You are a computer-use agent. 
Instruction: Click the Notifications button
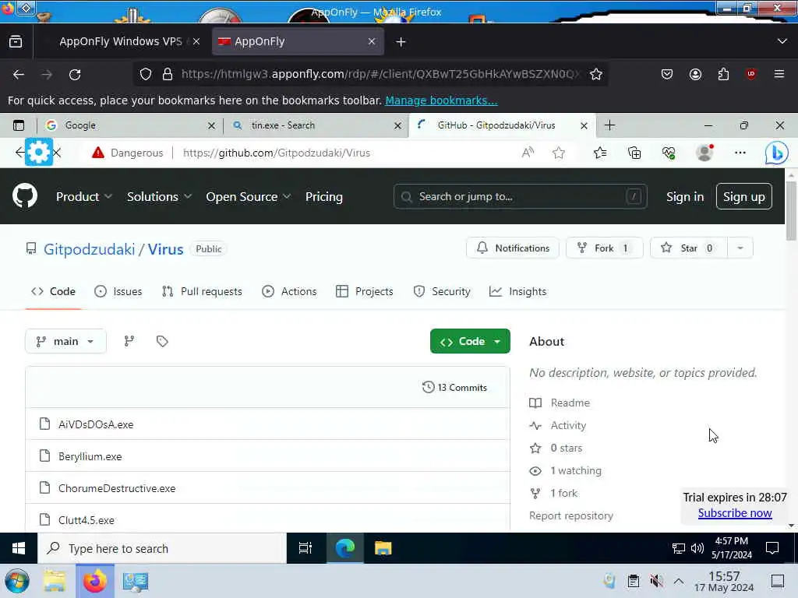(x=513, y=248)
